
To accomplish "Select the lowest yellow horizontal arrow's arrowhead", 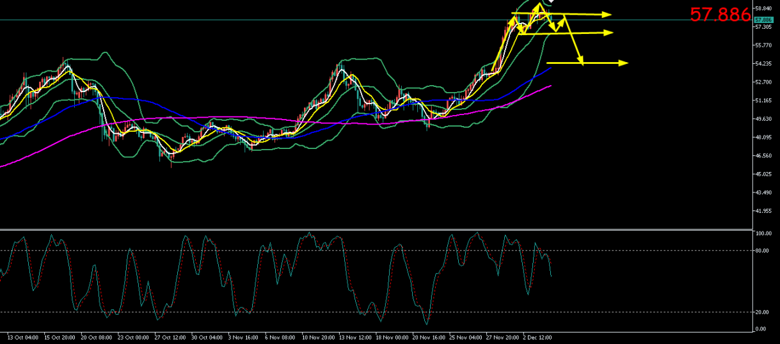I will point(623,63).
